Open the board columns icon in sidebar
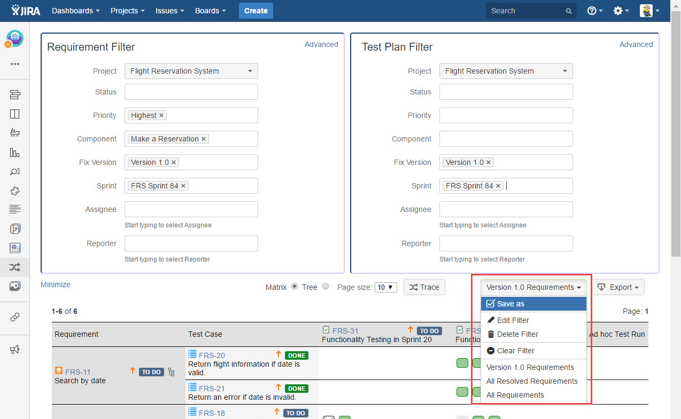Screen dimensions: 681x419 (14, 114)
